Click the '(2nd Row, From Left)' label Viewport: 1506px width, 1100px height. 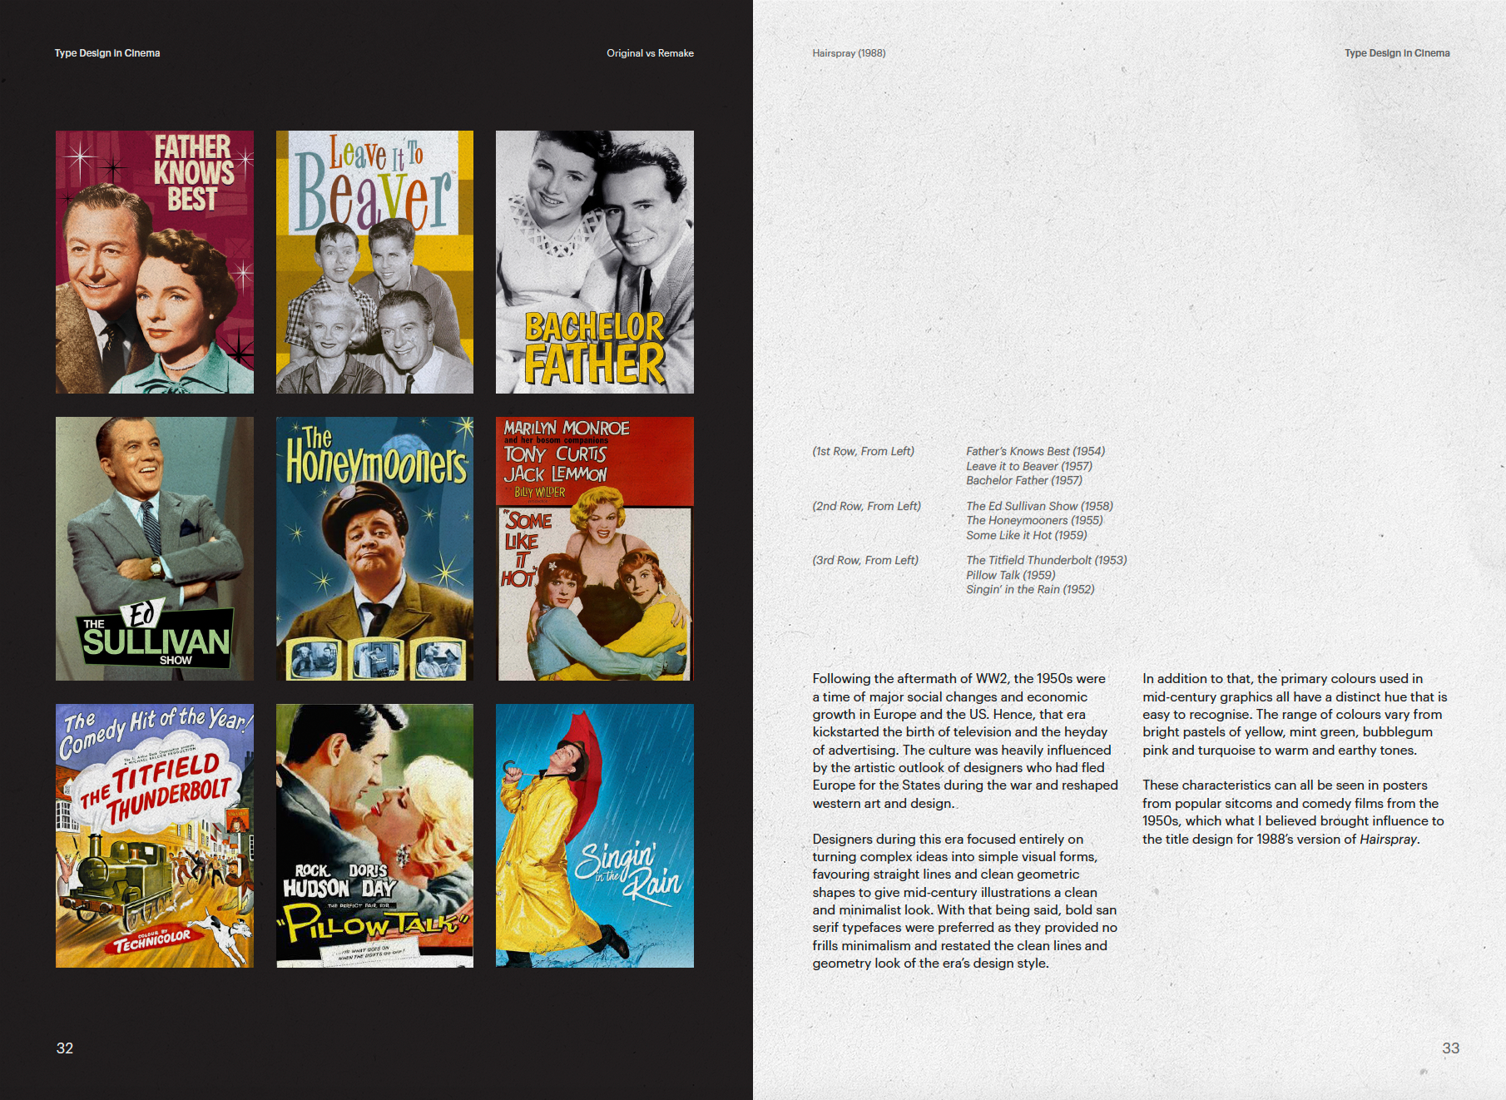tap(866, 506)
